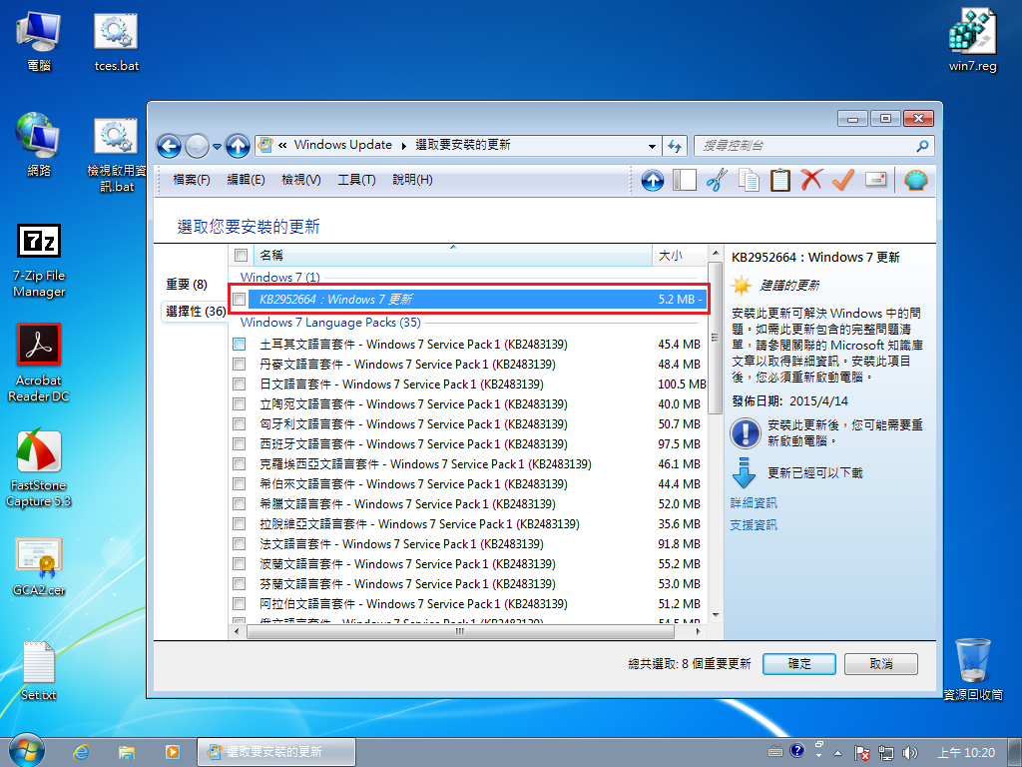The image size is (1022, 767).
Task: Click the orange checkmark toolbar icon
Action: (843, 180)
